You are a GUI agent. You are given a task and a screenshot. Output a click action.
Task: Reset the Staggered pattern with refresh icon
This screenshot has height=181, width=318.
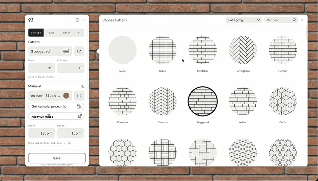point(79,51)
